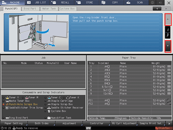This screenshot has height=130, width=173.
Task: Click the Saddle Stitcher Receiver icon
Action: 49,108
